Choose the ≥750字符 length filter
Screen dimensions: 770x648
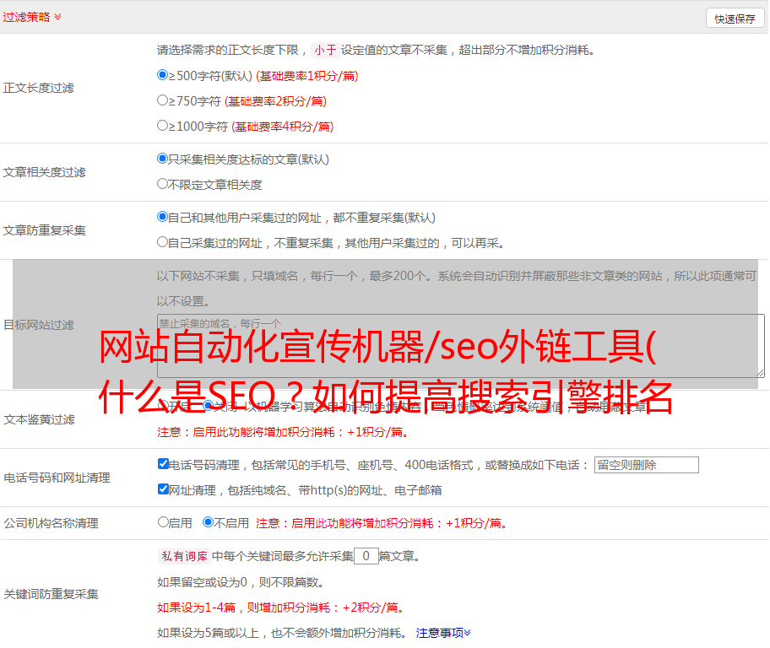tap(163, 100)
